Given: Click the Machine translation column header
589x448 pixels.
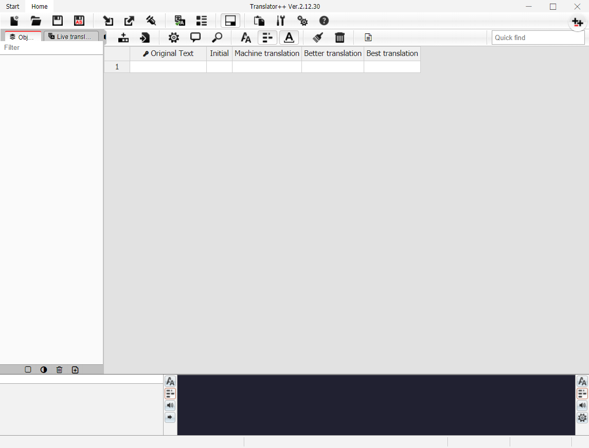Looking at the screenshot, I should click(267, 53).
